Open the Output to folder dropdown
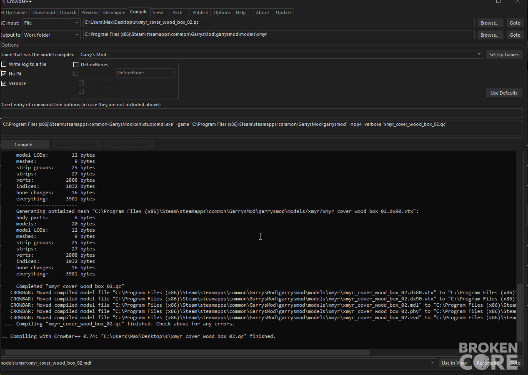Image resolution: width=528 pixels, height=375 pixels. tap(51, 35)
